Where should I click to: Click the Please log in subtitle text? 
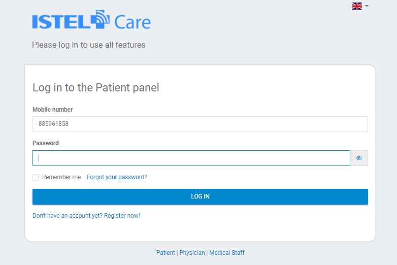(x=89, y=45)
